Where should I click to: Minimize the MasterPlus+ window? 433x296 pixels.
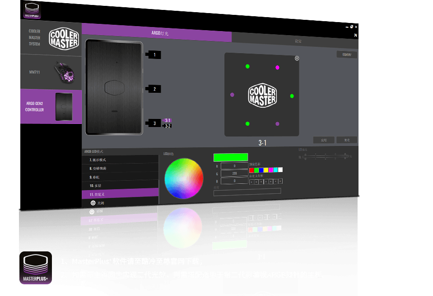(347, 27)
